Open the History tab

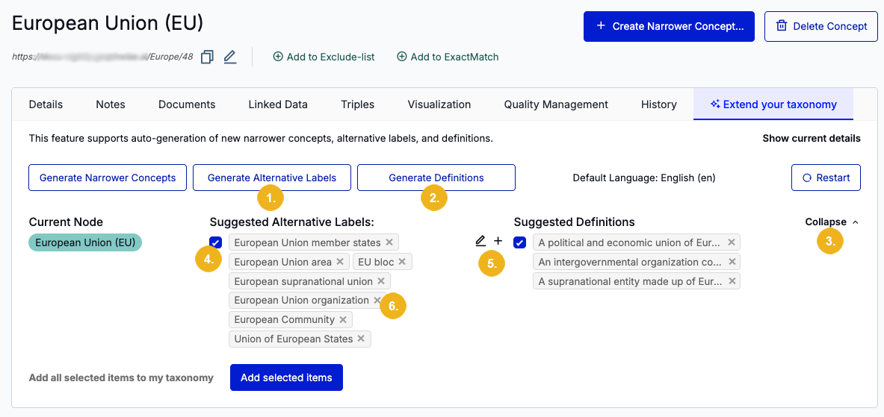click(658, 104)
